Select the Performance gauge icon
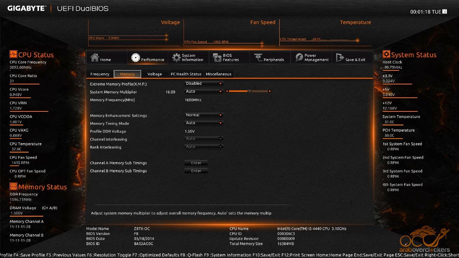 tap(135, 57)
